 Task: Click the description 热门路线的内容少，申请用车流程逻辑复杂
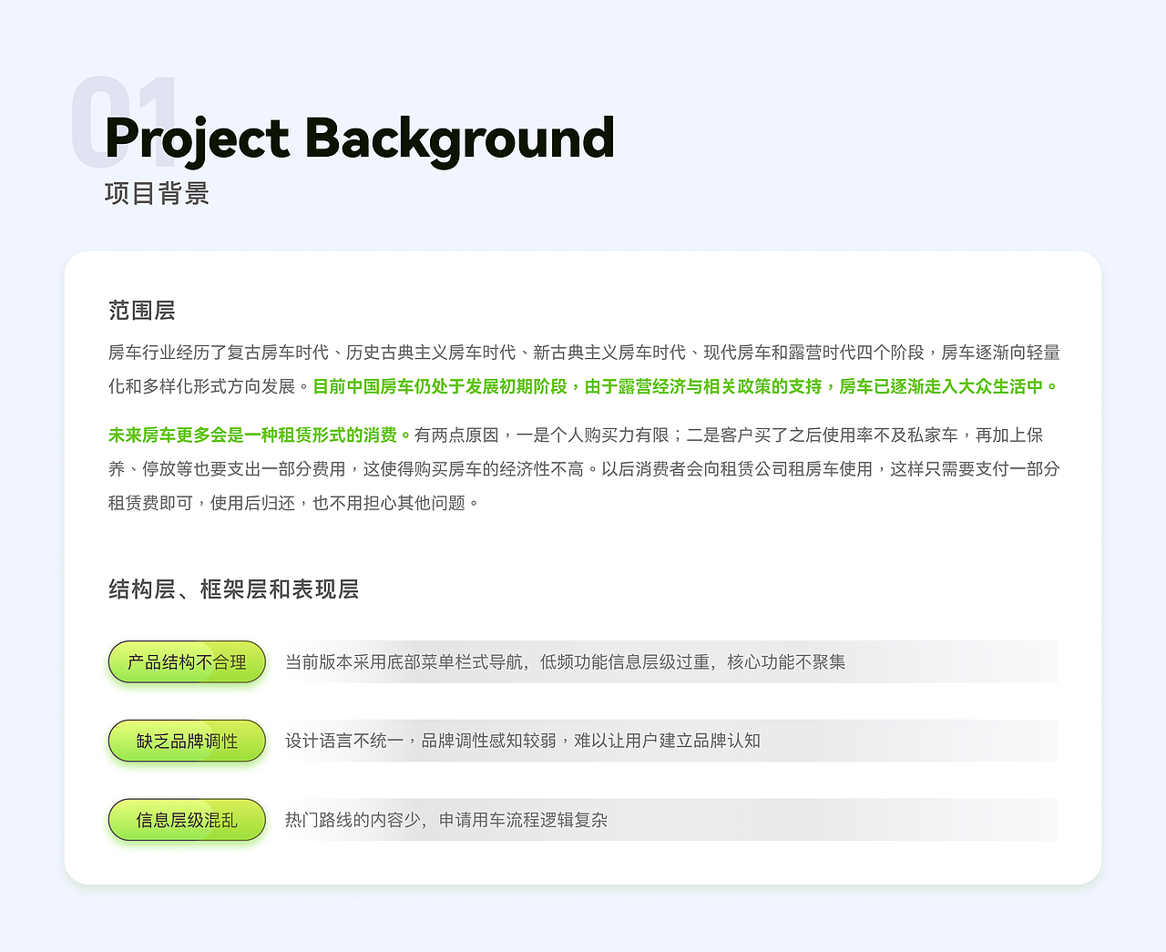tap(446, 821)
